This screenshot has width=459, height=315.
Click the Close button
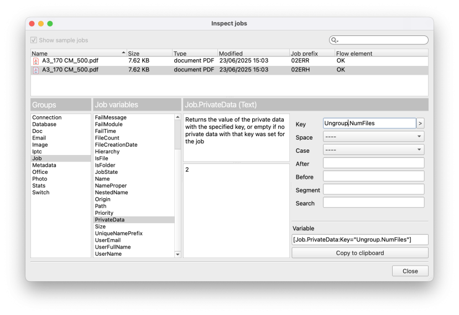coord(410,271)
